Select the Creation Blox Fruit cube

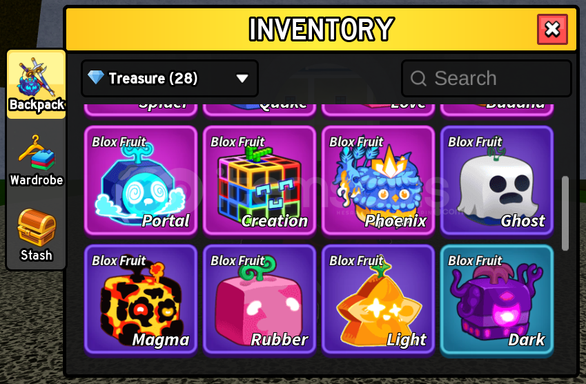pos(260,181)
